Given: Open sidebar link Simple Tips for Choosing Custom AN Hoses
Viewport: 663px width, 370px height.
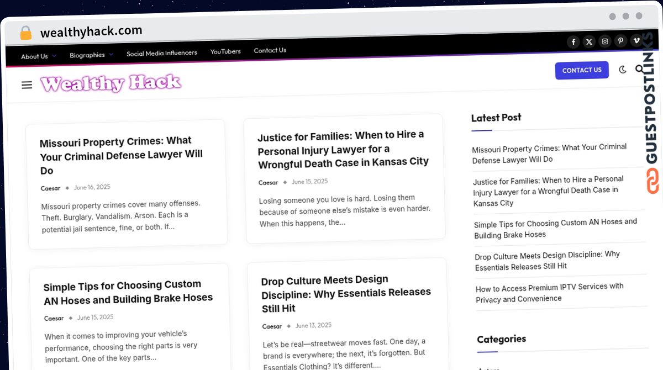Looking at the screenshot, I should [x=555, y=228].
